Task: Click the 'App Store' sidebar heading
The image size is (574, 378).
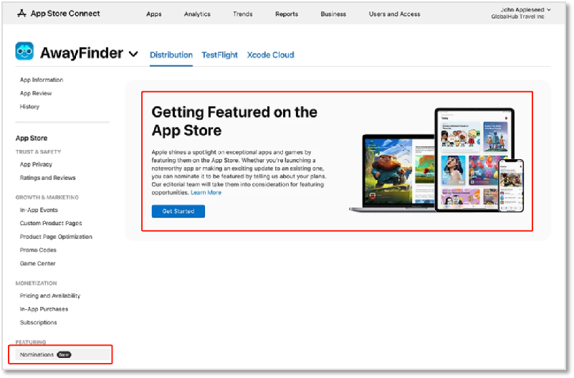Action: click(32, 138)
